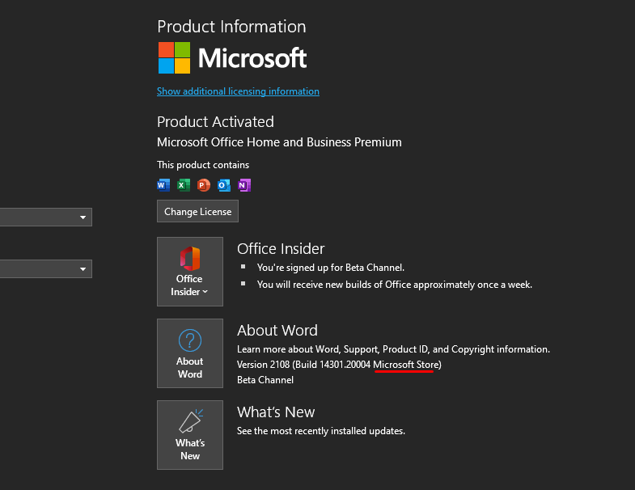Click the Change License button
The width and height of the screenshot is (635, 490).
[x=197, y=211]
